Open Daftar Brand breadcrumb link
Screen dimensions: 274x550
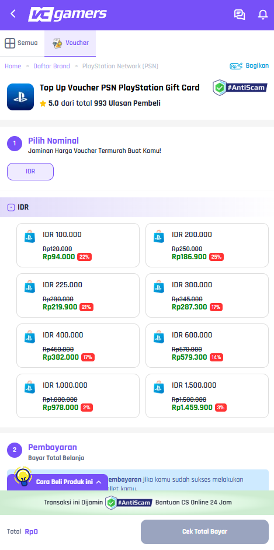[51, 66]
